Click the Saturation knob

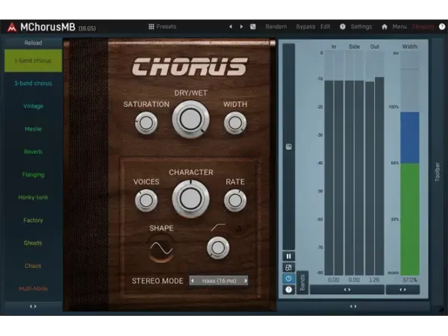pyautogui.click(x=146, y=123)
